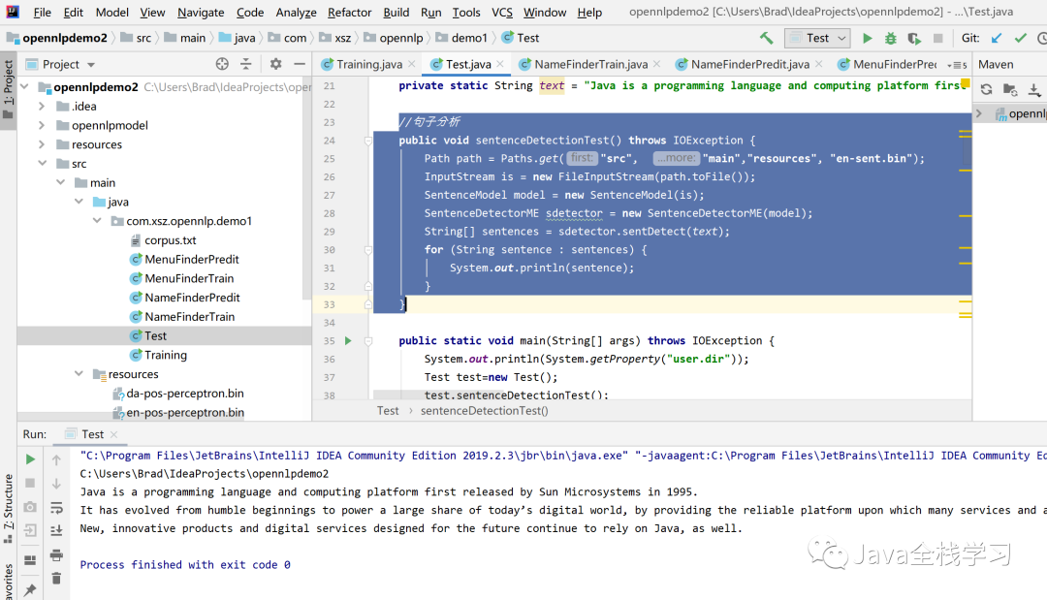Collapse the java folder in tree

click(79, 202)
